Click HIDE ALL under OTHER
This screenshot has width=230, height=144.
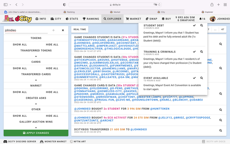click(x=52, y=116)
